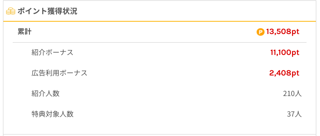The height and width of the screenshot is (136, 320).
Task: Select the 紹介人数 row label
Action: (46, 93)
